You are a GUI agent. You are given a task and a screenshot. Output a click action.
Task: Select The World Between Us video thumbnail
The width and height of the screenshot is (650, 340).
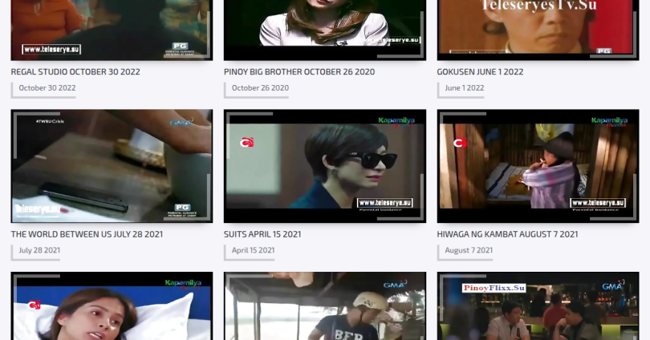112,166
